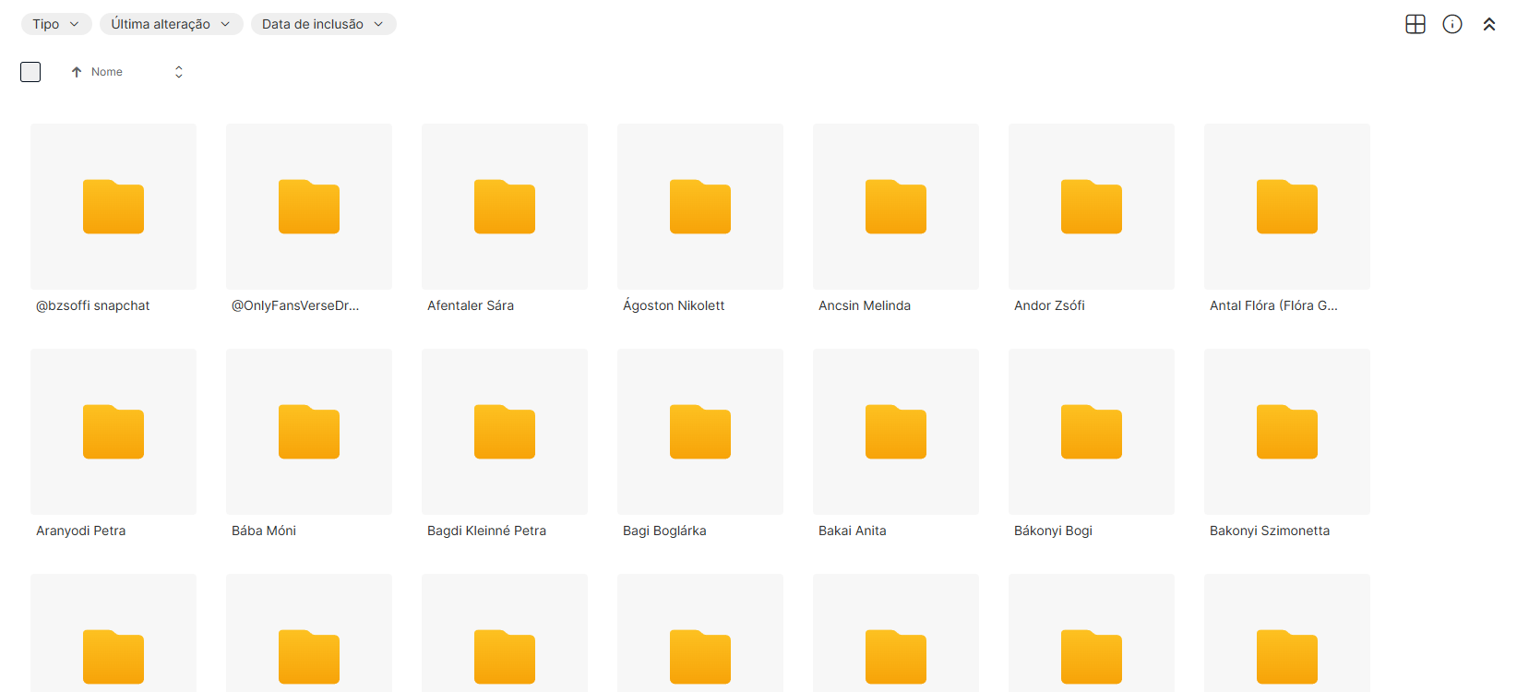Click the ascending sort arrow beside Nome
This screenshot has width=1517, height=692.
(77, 72)
